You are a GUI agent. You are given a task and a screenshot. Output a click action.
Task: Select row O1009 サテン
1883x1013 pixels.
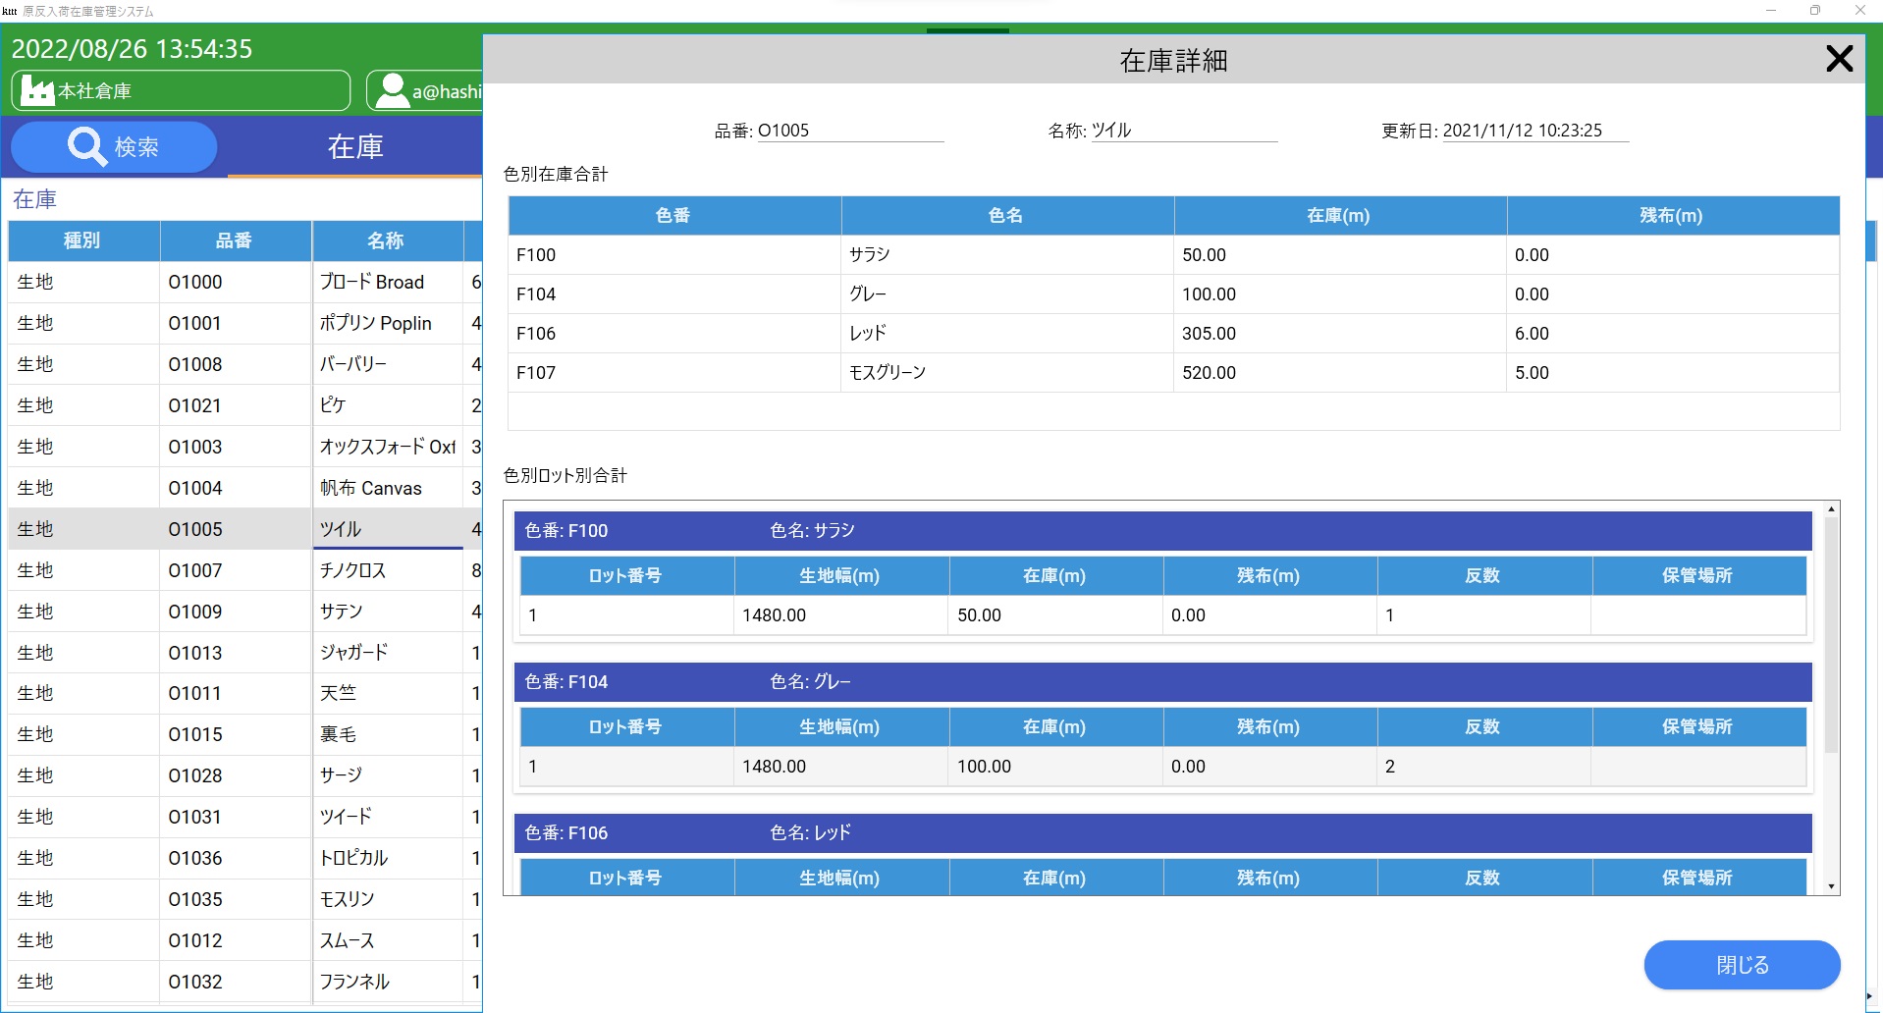(244, 612)
